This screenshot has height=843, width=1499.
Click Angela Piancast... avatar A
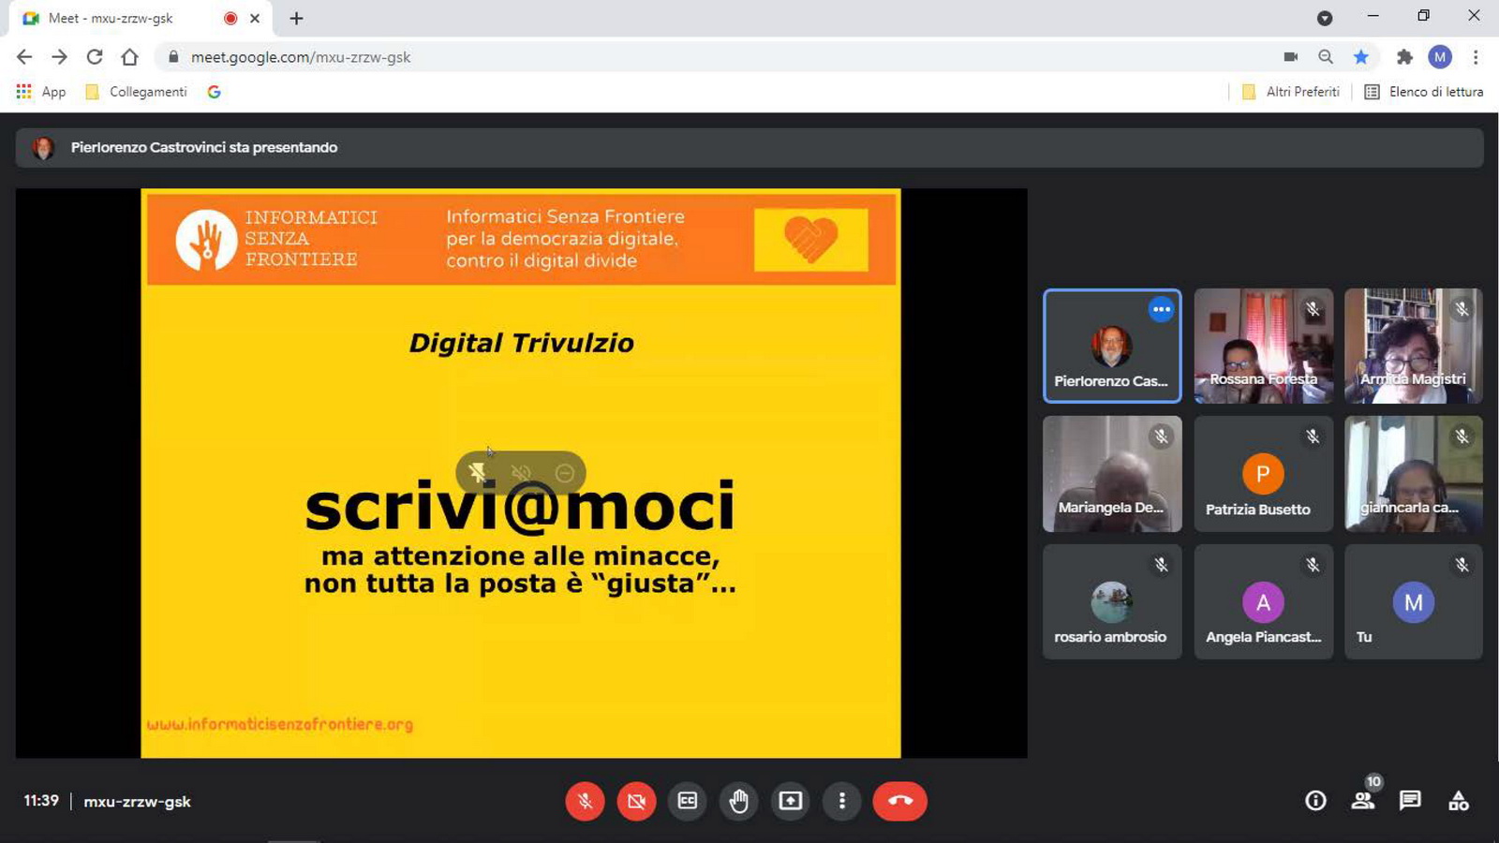click(x=1263, y=602)
